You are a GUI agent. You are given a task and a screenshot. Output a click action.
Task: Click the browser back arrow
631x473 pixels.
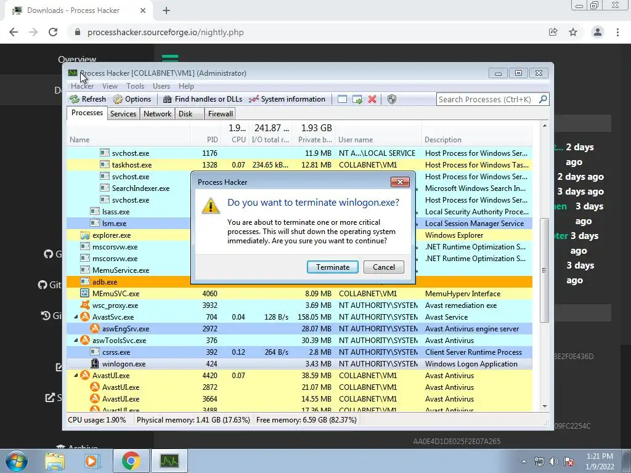(x=14, y=32)
